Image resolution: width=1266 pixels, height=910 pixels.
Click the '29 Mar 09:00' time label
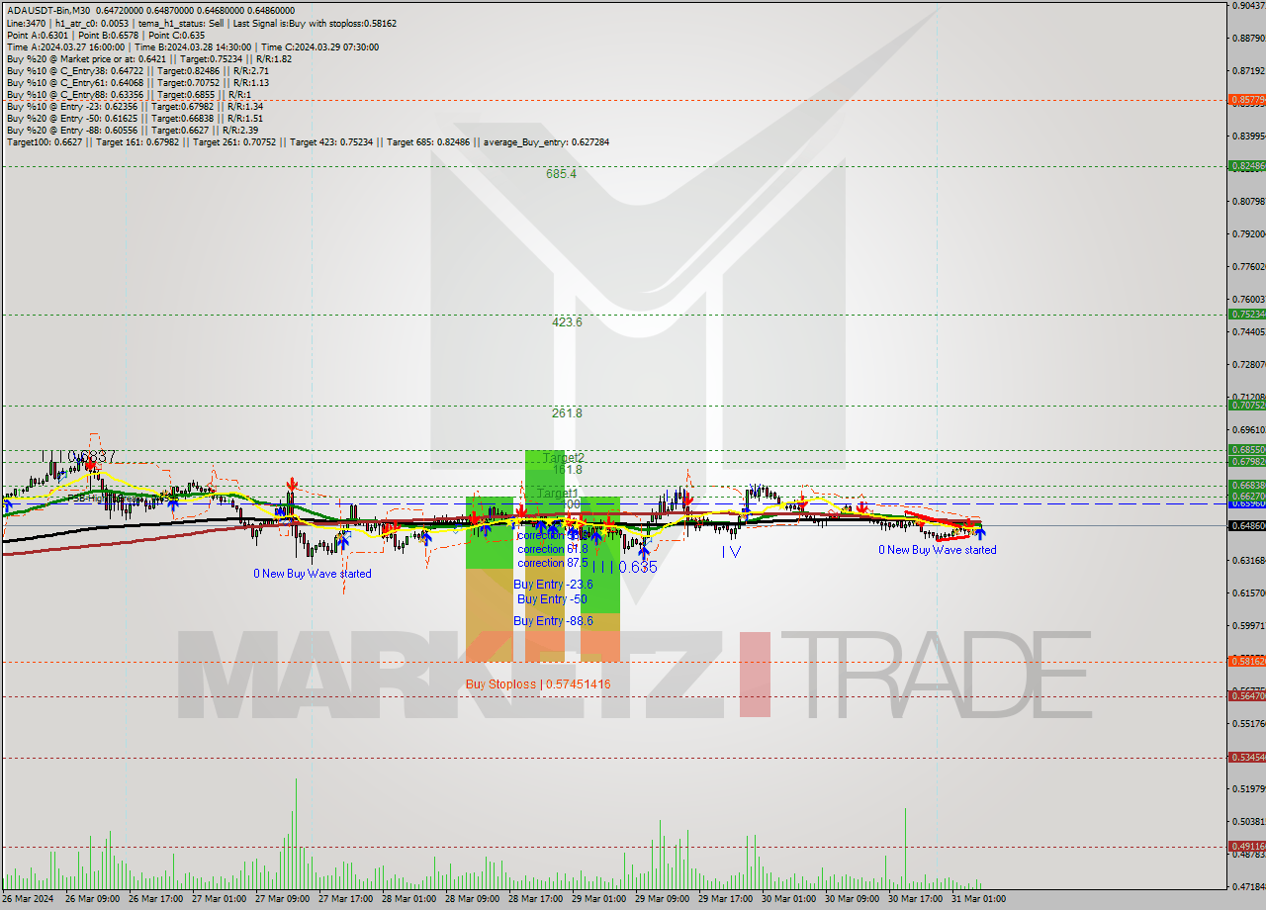click(661, 899)
